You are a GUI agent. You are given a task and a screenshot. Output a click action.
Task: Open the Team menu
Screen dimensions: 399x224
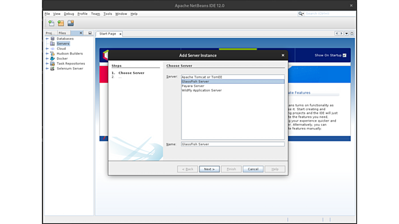(96, 14)
